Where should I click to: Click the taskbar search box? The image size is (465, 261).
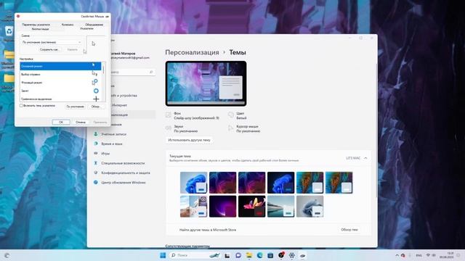[x=194, y=255]
